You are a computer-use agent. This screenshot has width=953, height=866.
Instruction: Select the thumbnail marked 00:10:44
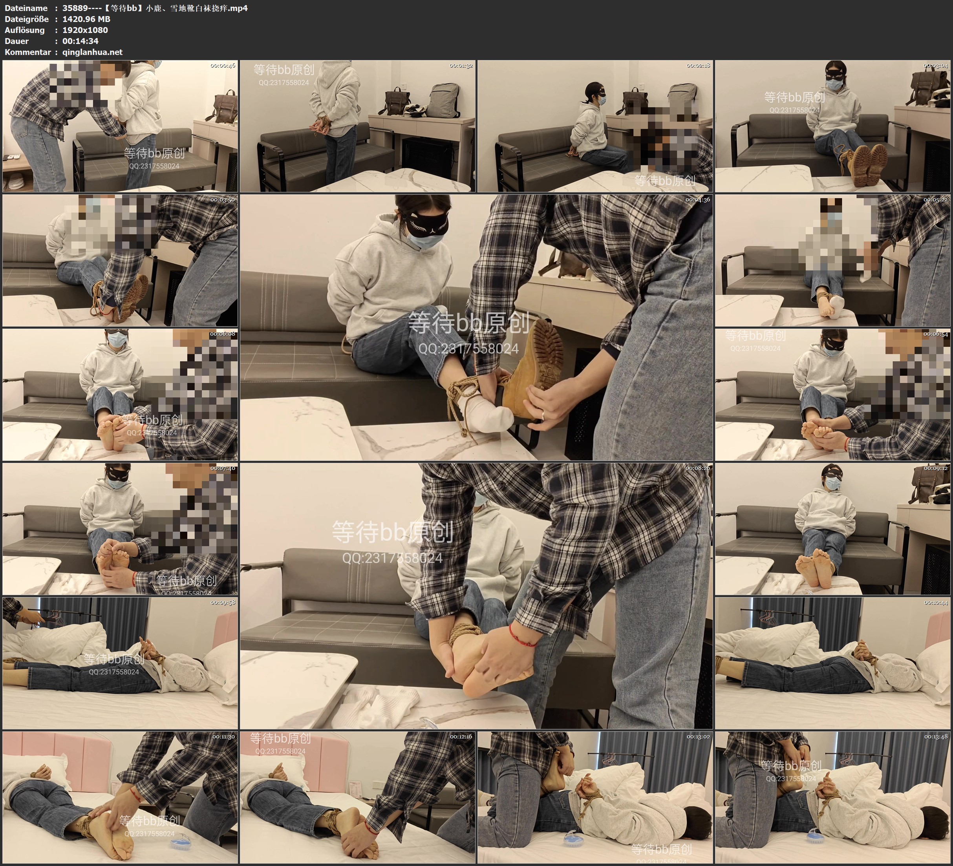click(x=832, y=663)
